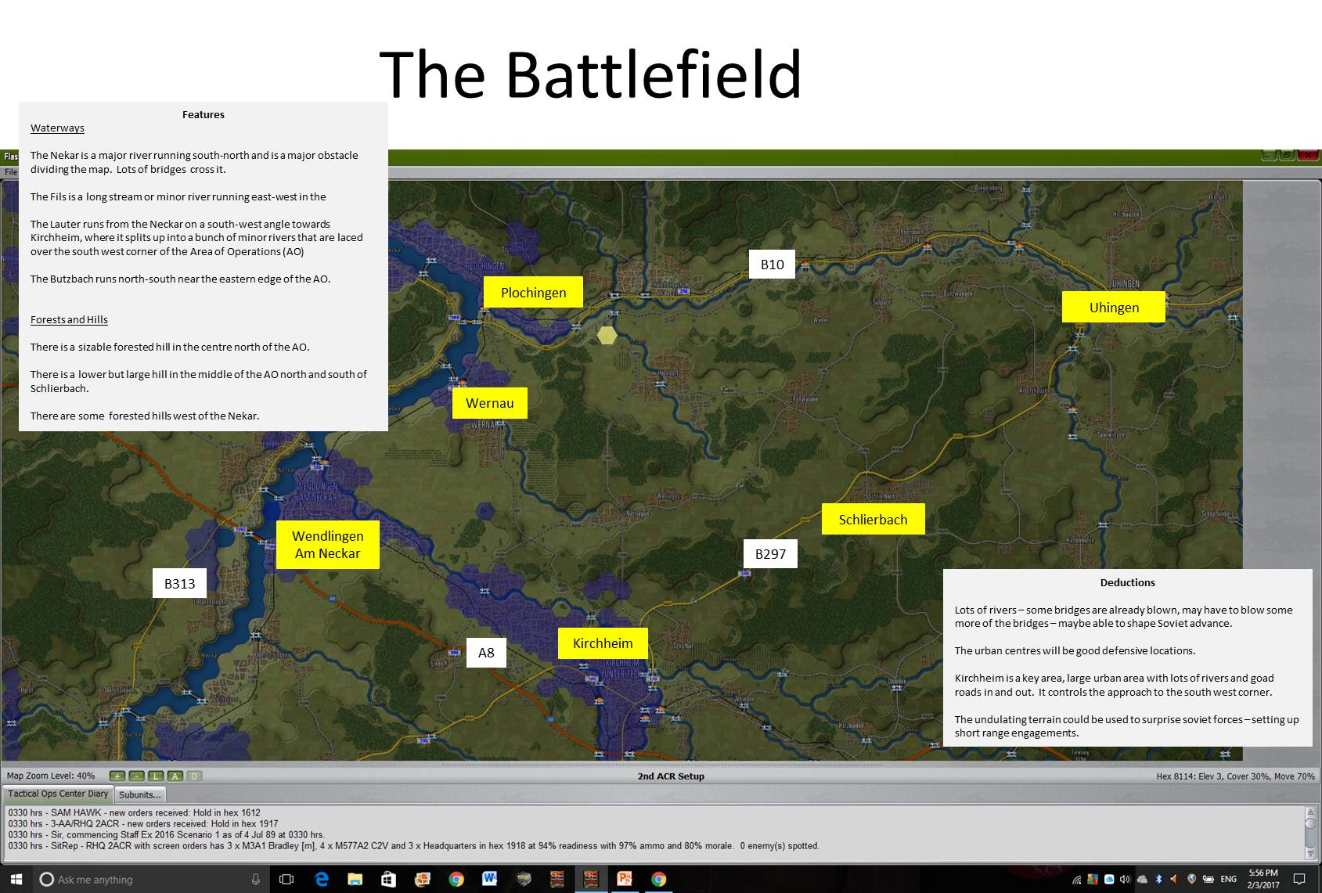Launch Microsoft Edge from the taskbar

pos(321,879)
